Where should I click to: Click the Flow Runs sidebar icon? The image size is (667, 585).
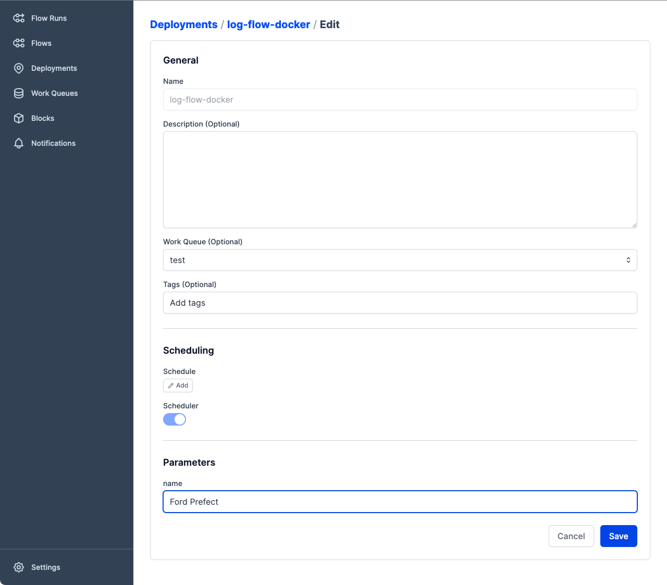pyautogui.click(x=19, y=18)
